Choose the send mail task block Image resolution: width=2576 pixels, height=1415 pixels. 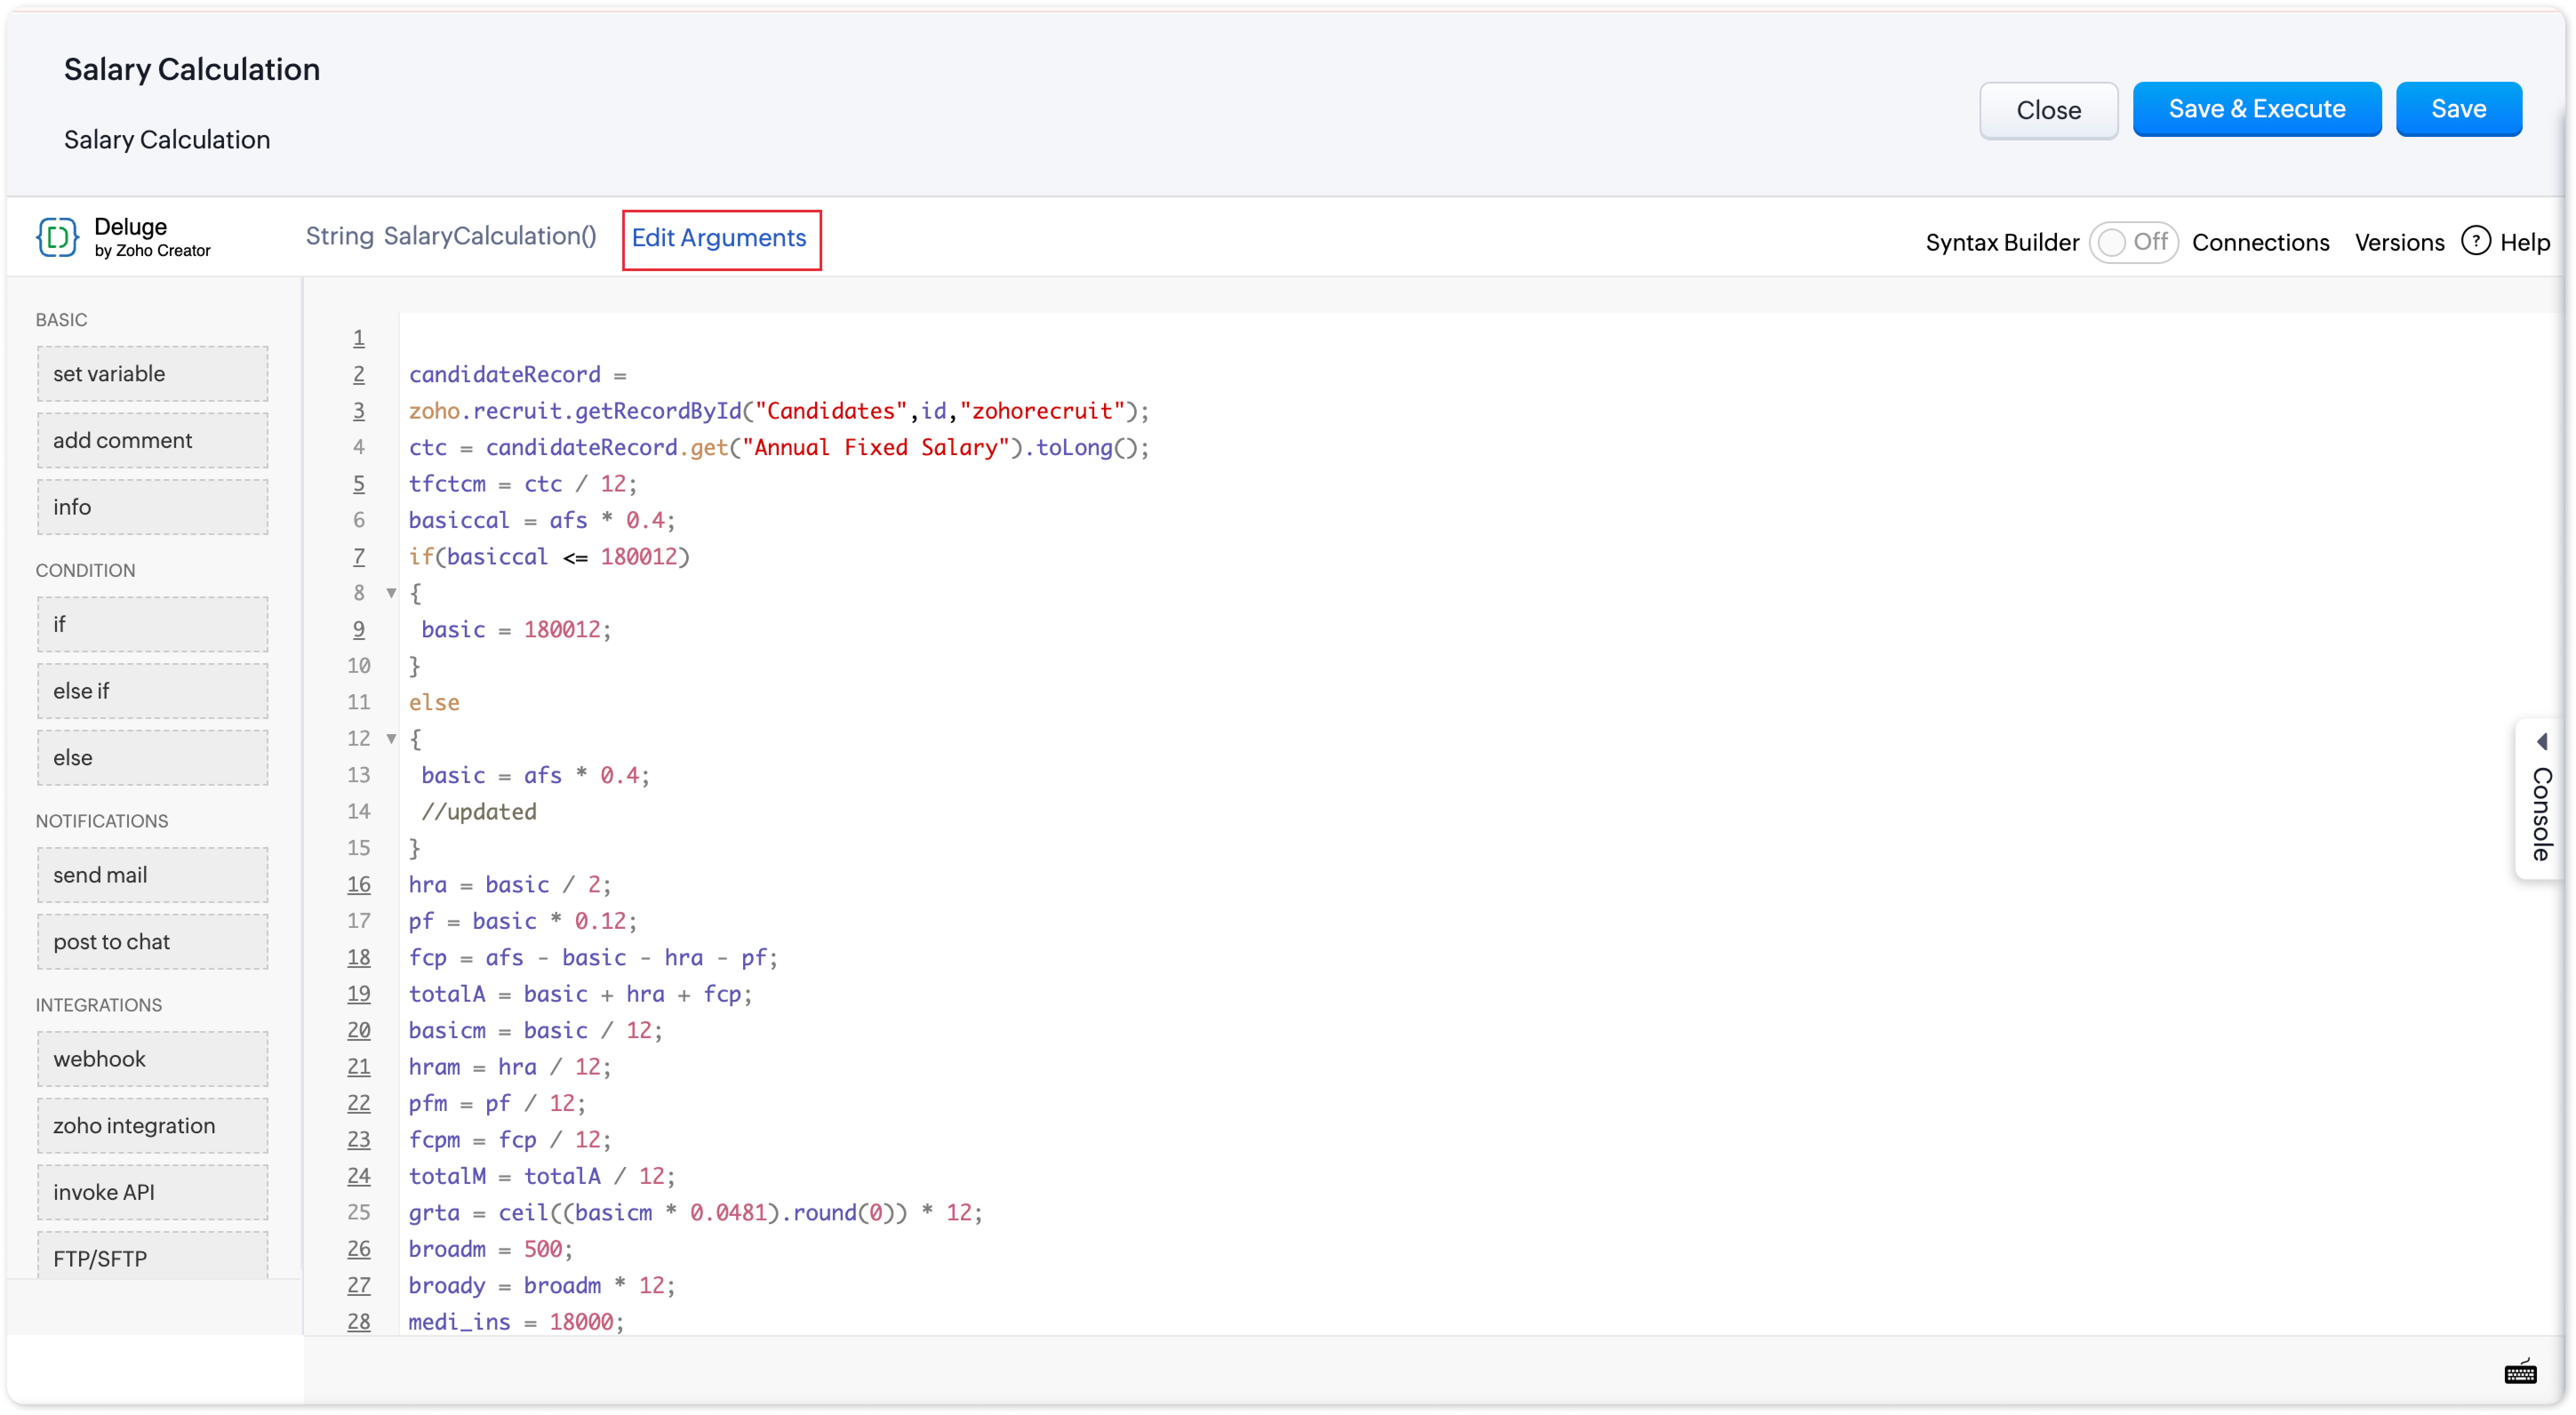tap(152, 875)
